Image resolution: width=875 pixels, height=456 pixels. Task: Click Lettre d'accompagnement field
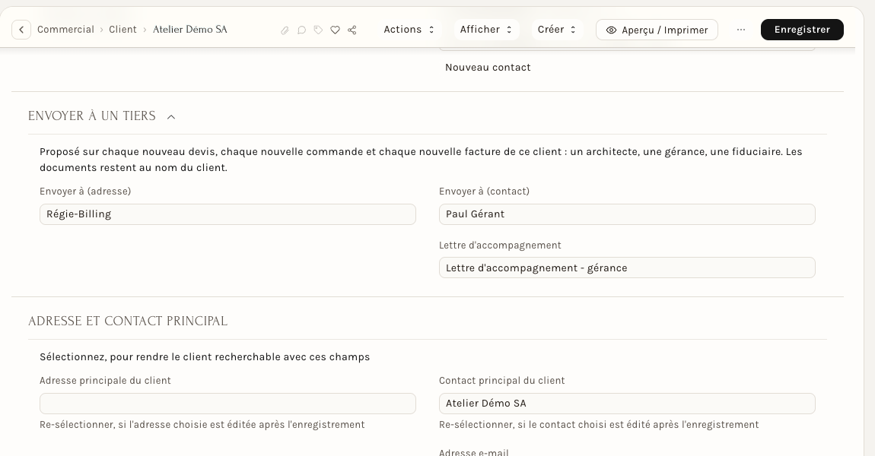click(627, 268)
